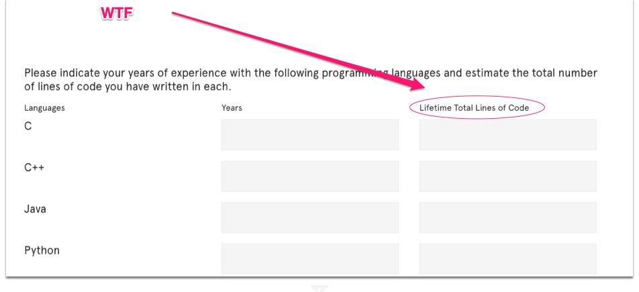Select the Years box for Java
Viewport: 639px width, 292px height.
310,217
